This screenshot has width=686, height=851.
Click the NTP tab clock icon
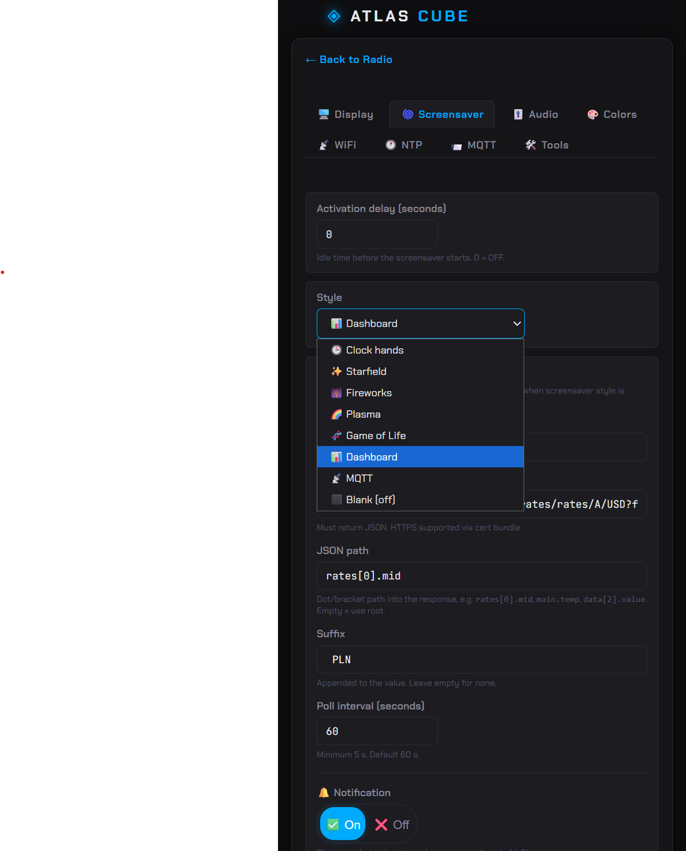point(391,145)
